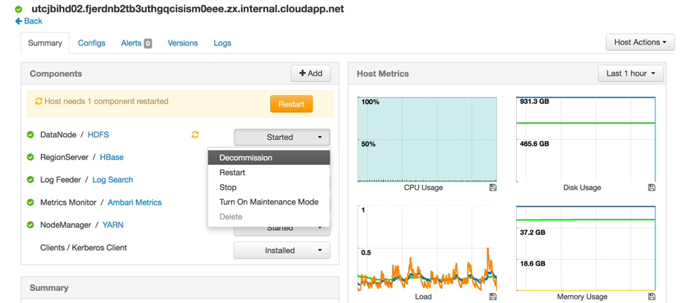691x303 pixels.
Task: Click the green status icon beside NodeManager
Action: point(30,225)
